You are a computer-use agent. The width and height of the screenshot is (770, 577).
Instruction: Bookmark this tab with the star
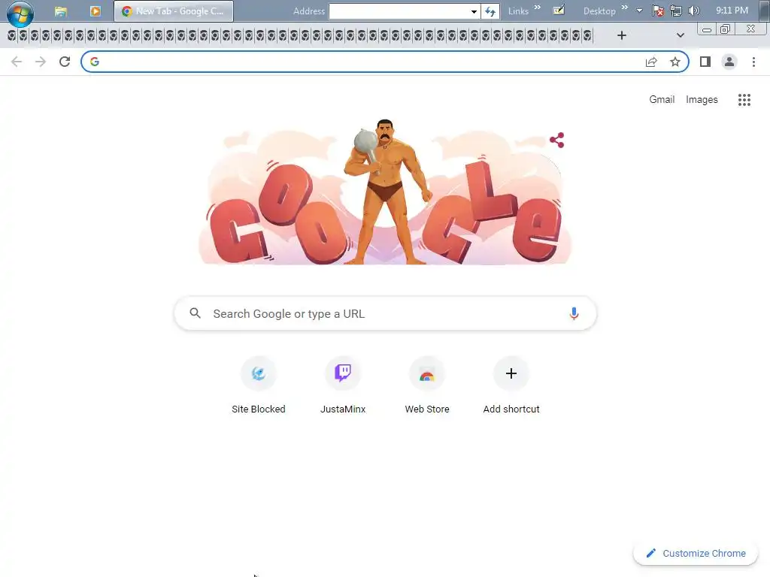(675, 62)
